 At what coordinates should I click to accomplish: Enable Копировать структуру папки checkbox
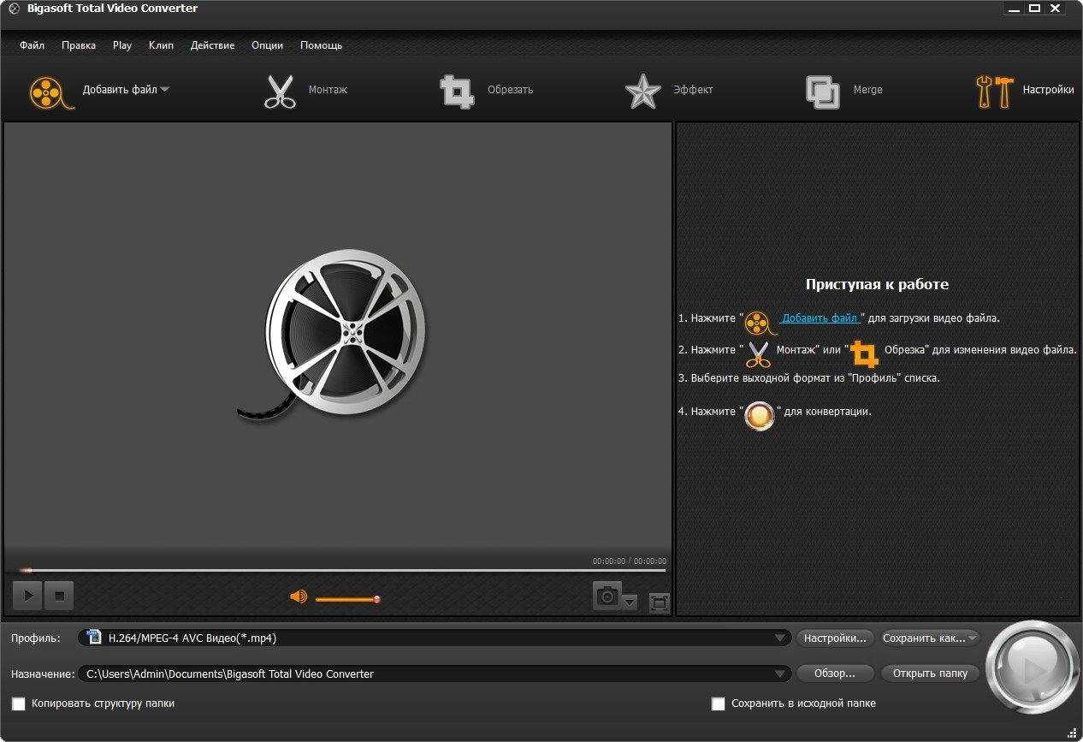18,703
